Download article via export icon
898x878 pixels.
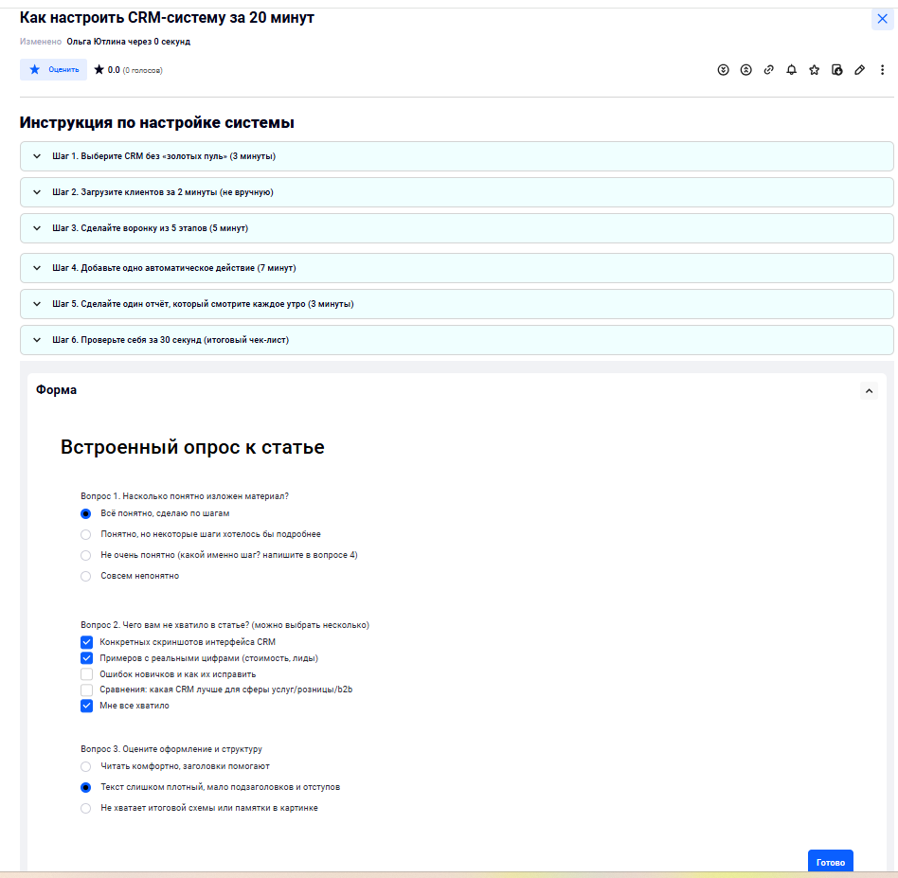click(x=836, y=70)
